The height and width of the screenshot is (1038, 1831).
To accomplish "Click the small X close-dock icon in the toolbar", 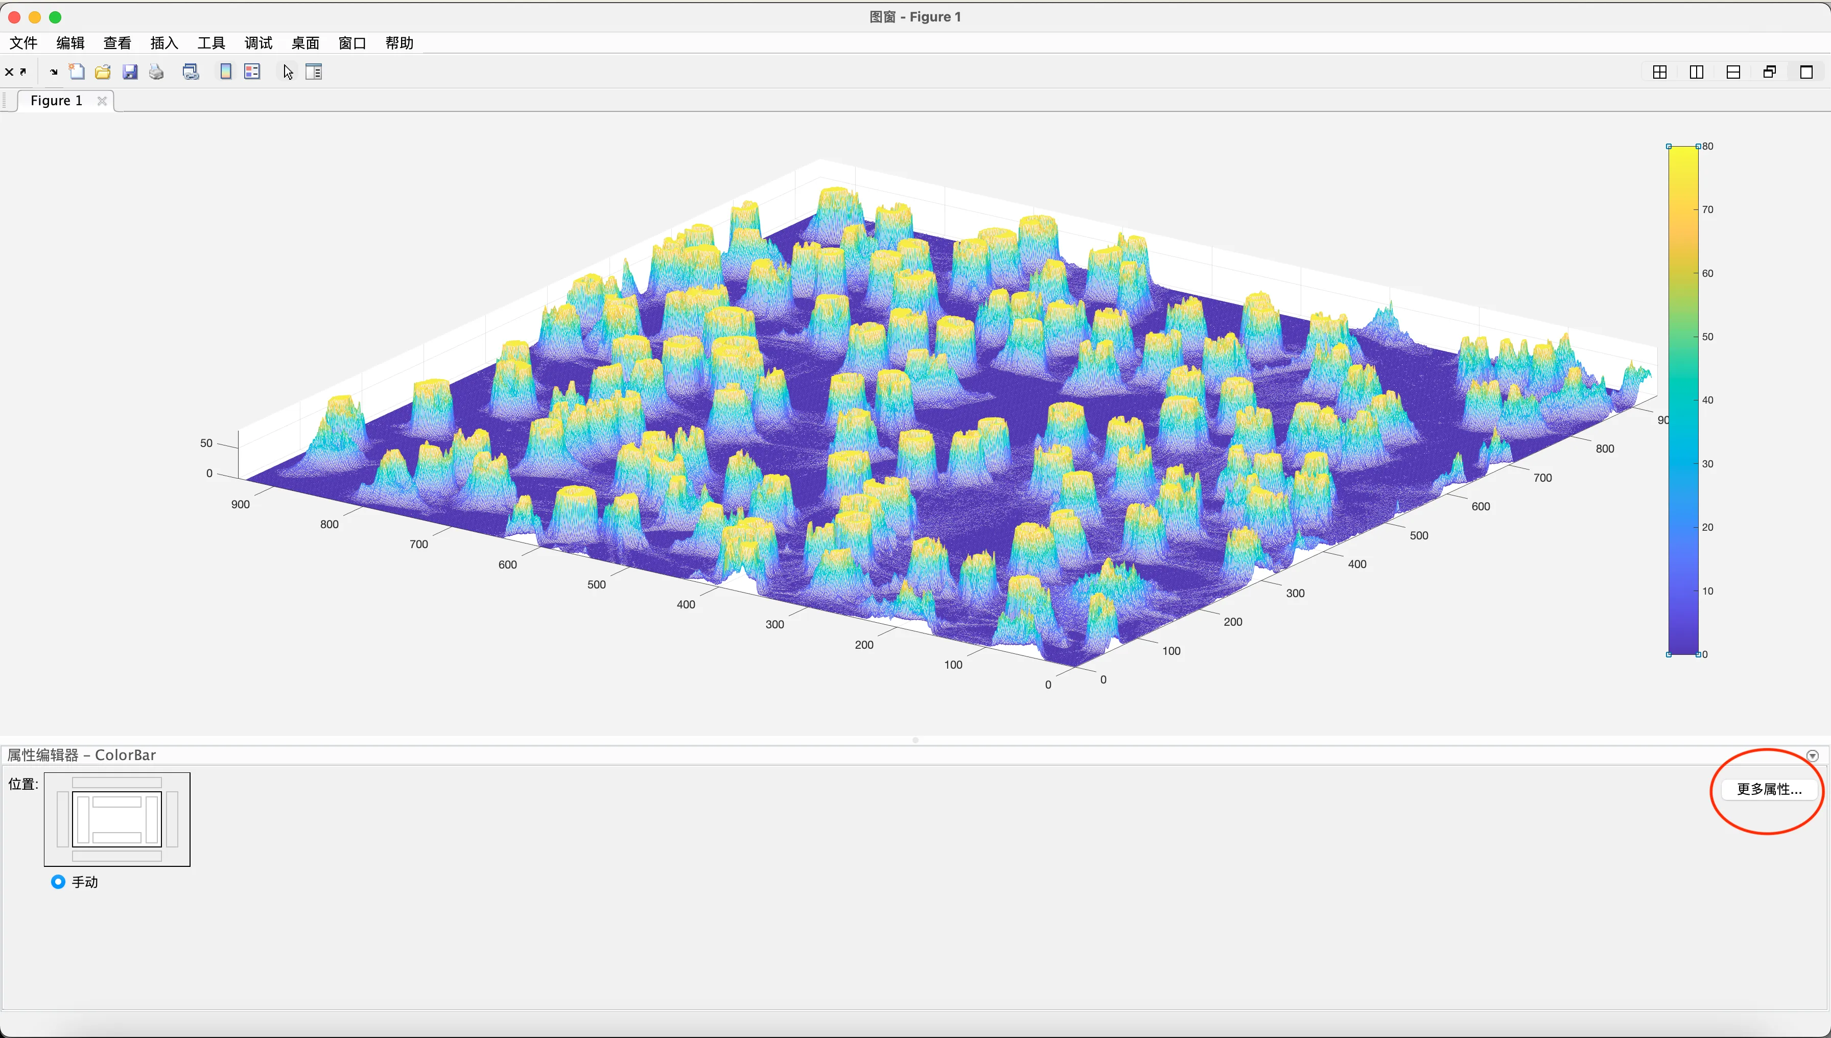I will pos(9,72).
